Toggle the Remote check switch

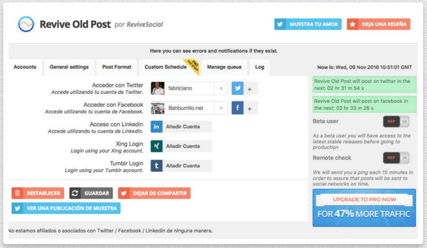(x=396, y=158)
